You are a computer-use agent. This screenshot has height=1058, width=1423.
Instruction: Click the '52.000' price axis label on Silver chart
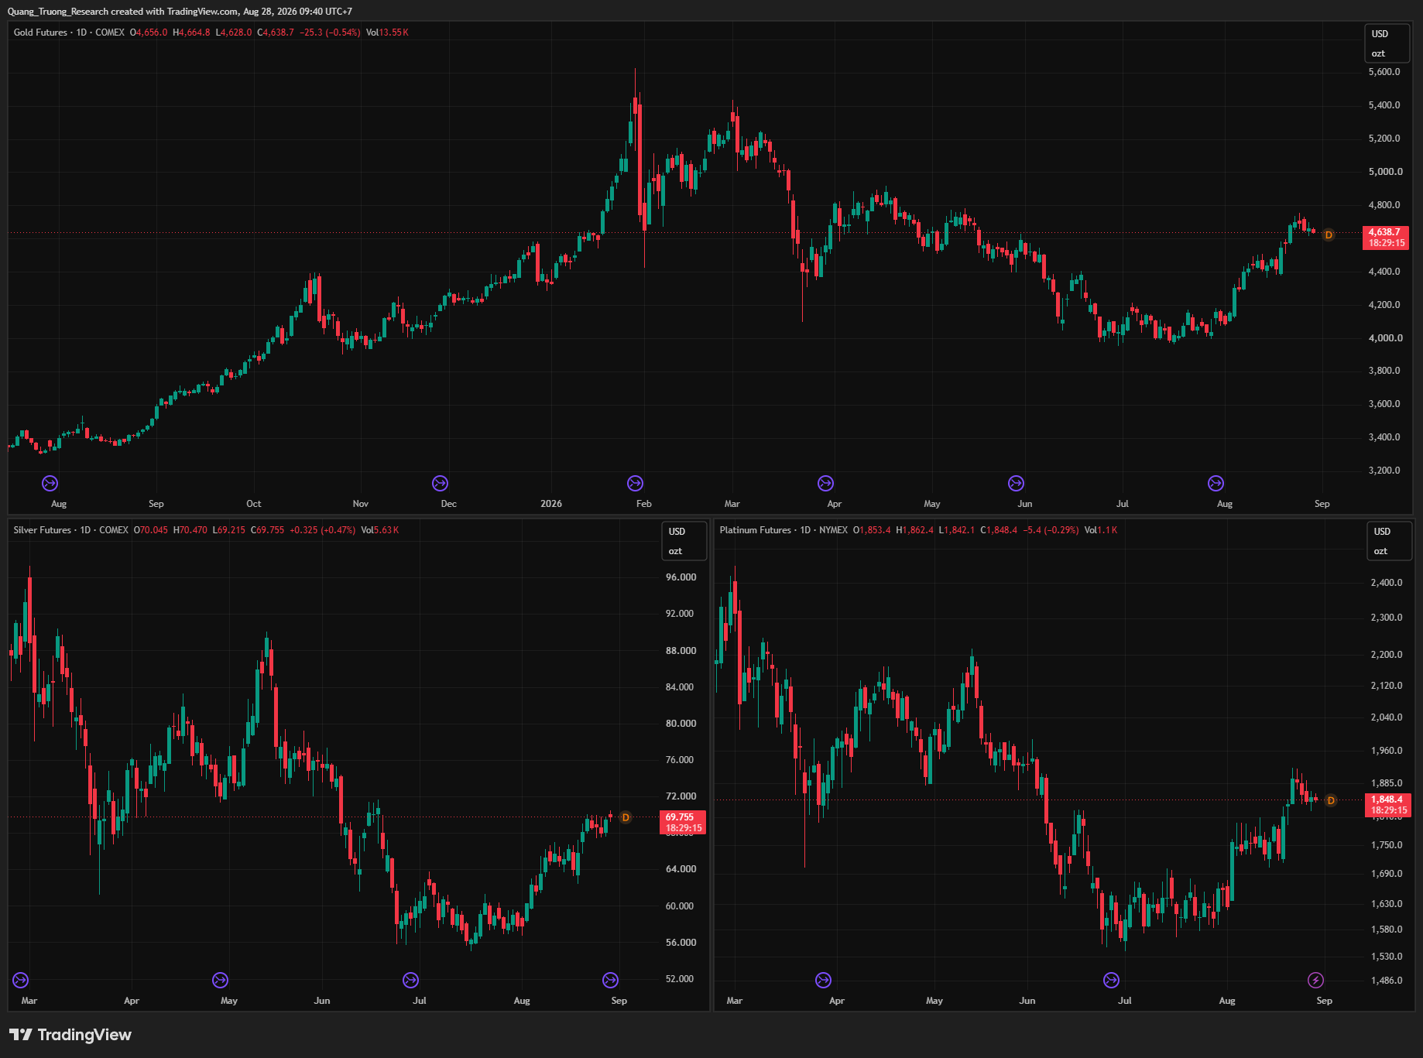tap(681, 979)
